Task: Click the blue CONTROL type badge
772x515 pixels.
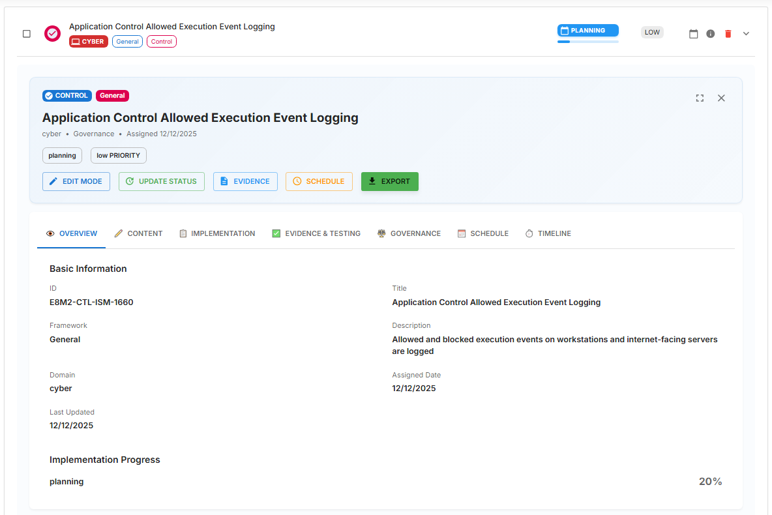Action: pos(67,96)
